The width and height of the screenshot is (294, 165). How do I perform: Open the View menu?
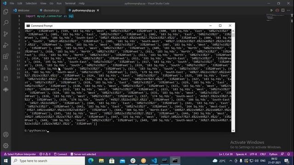click(x=43, y=3)
